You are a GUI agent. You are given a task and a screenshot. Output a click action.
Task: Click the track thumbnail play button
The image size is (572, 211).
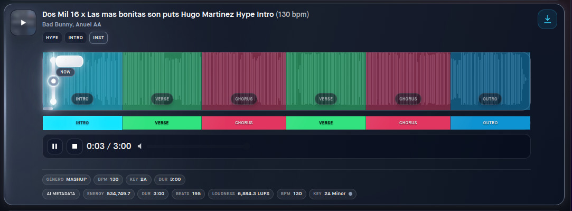pyautogui.click(x=23, y=23)
